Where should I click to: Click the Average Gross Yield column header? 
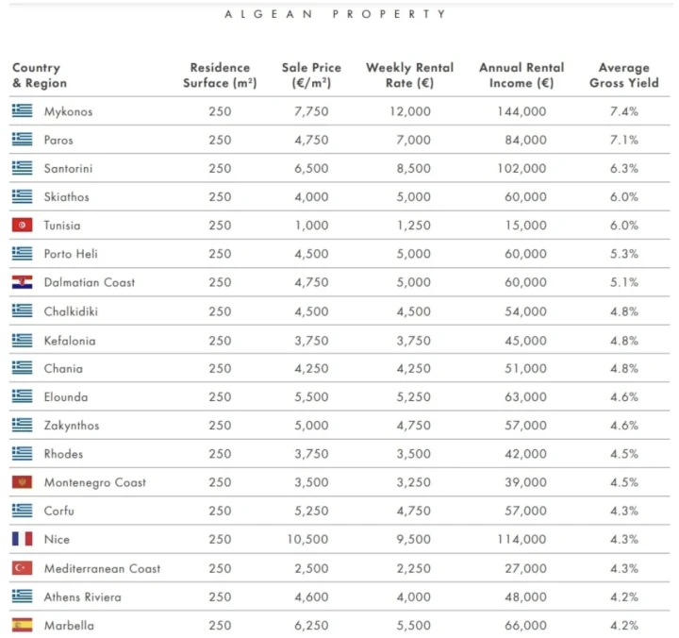pos(623,76)
